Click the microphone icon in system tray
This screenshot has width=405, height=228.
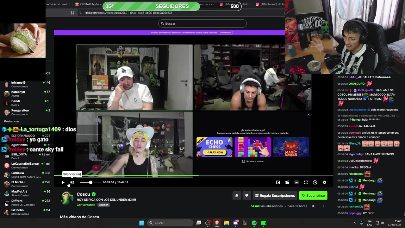click(x=361, y=223)
